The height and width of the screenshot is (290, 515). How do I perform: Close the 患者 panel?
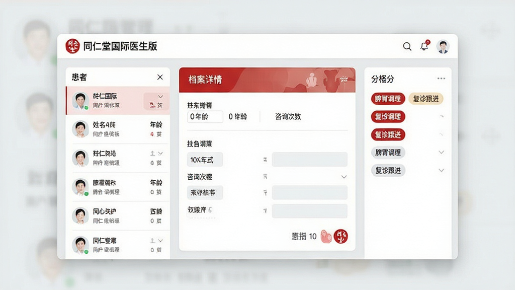coord(160,77)
